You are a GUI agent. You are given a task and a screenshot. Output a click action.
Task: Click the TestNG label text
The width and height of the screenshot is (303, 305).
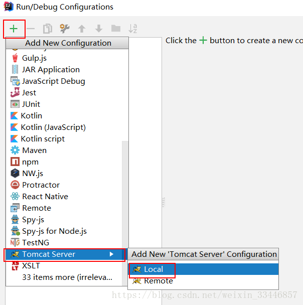(36, 243)
